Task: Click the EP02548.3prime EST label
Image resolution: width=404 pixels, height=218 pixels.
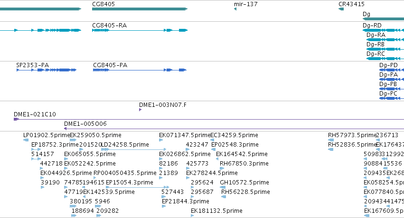Action: (235, 145)
